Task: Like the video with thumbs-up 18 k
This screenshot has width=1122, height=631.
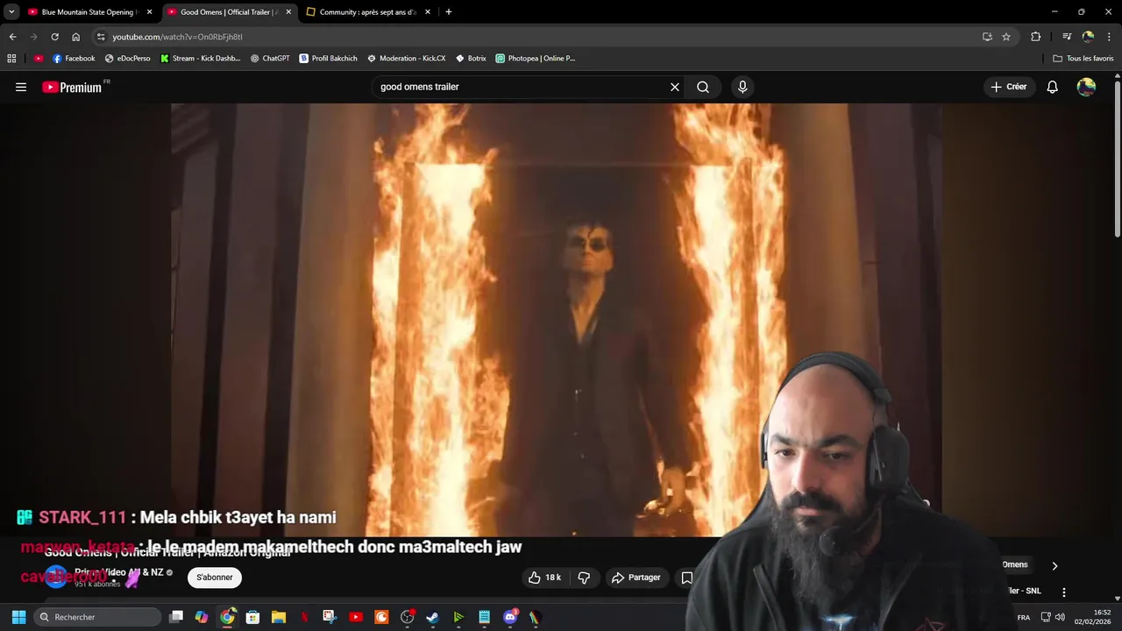Action: [x=544, y=578]
